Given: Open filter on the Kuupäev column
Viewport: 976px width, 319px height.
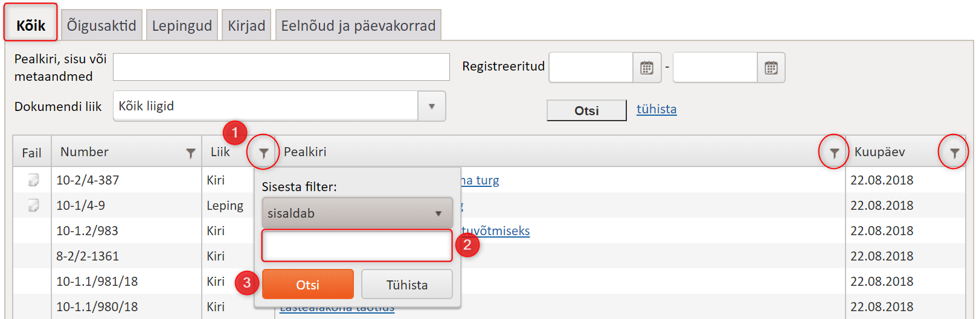Looking at the screenshot, I should tap(954, 153).
